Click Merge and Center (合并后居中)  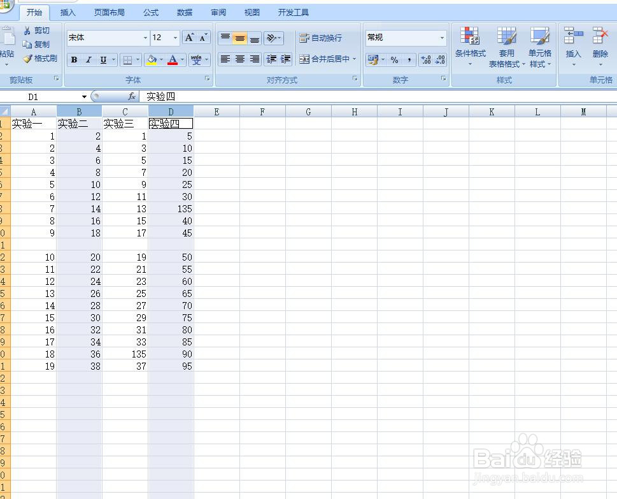(324, 59)
